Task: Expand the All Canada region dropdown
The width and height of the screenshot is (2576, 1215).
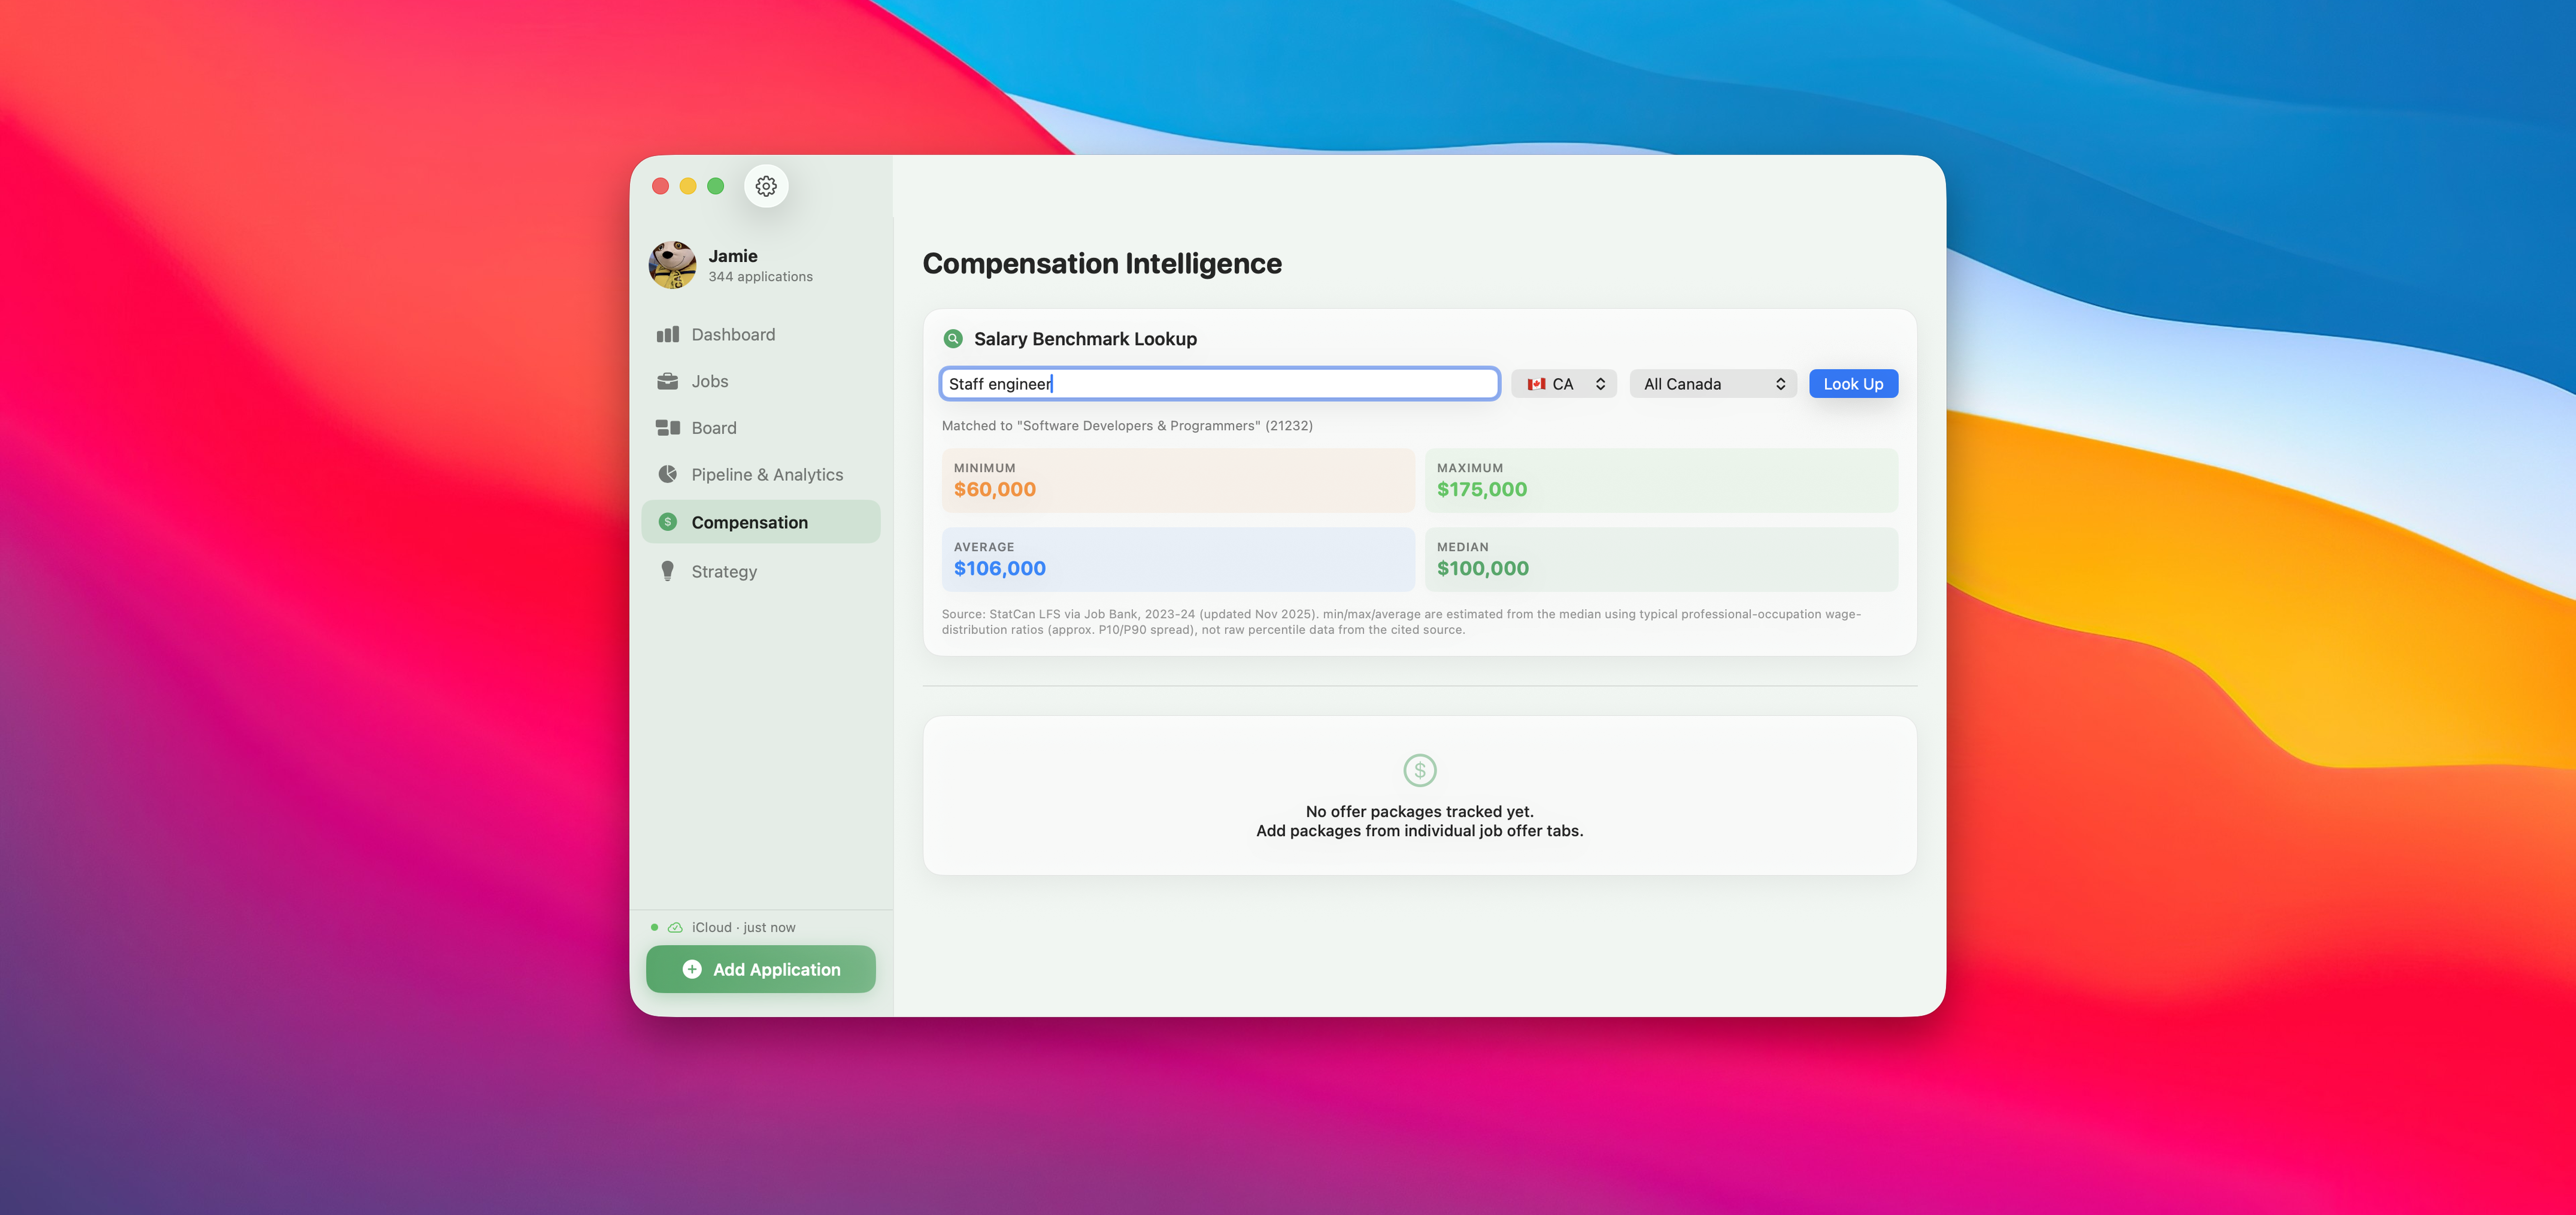Action: point(1713,384)
